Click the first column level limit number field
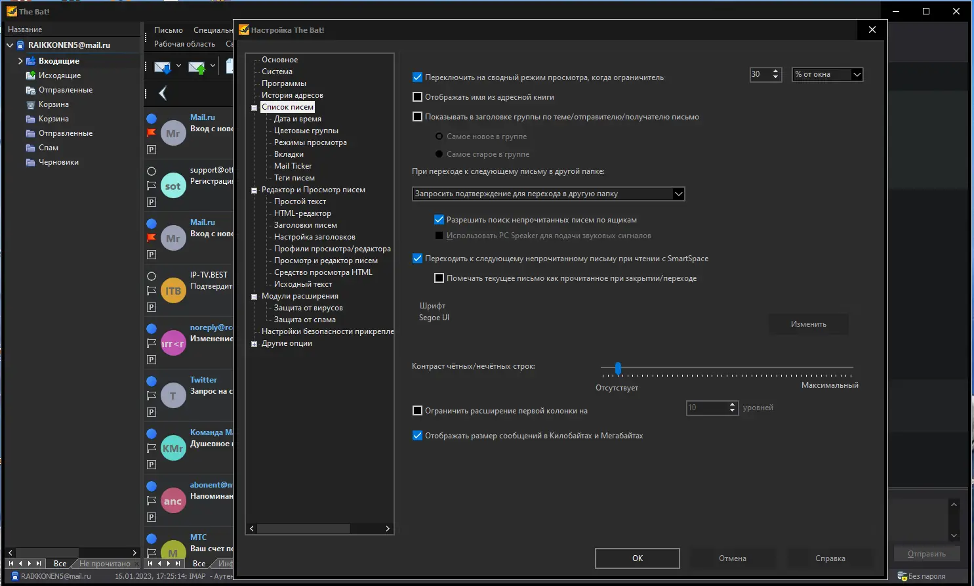 707,408
